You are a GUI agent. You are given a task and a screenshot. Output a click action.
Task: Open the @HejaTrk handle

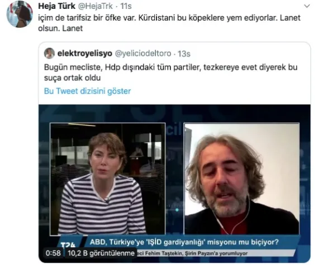(96, 6)
